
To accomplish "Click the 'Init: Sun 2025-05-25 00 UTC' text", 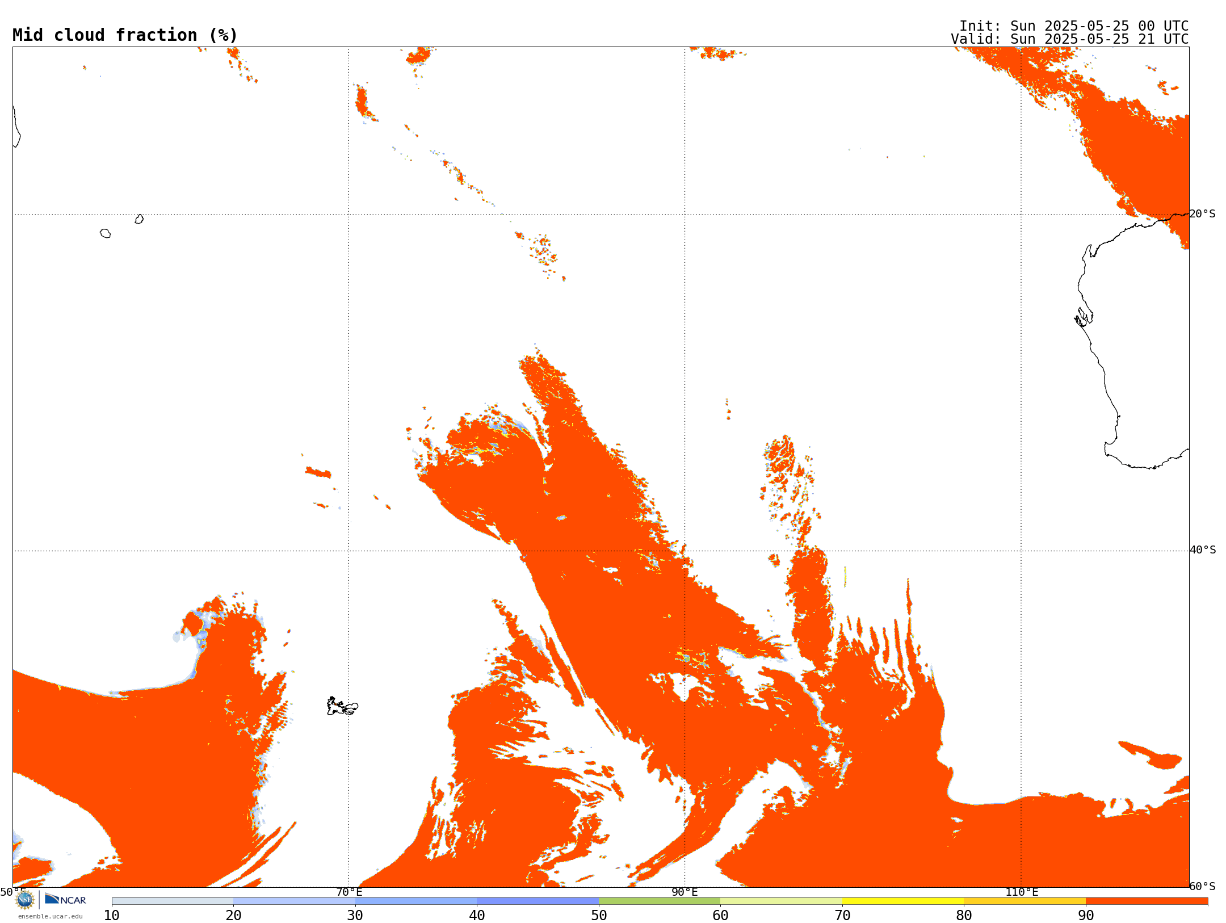I will tap(1073, 26).
